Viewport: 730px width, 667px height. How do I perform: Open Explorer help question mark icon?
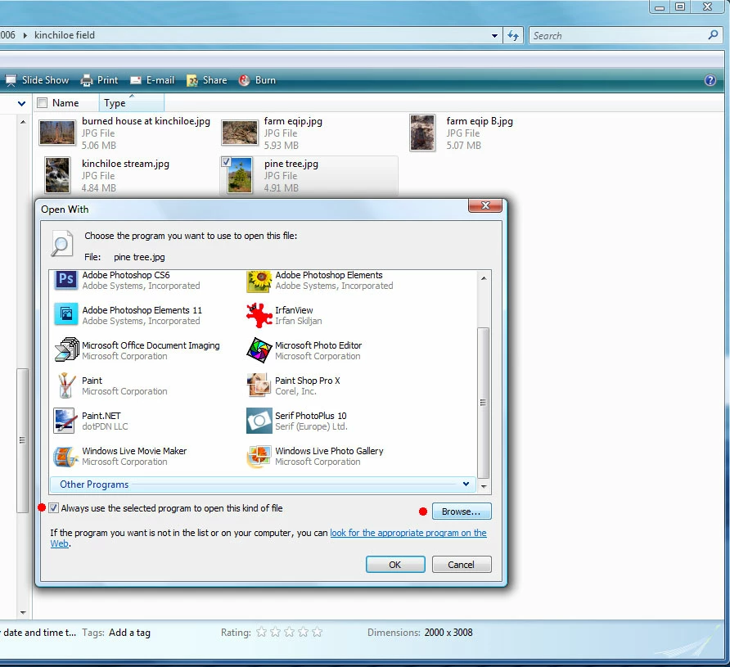pos(710,80)
